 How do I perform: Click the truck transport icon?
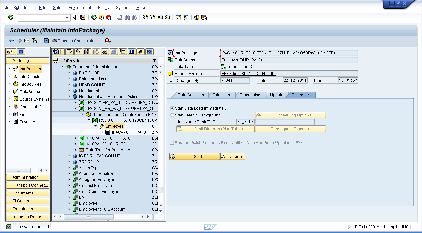point(108,41)
